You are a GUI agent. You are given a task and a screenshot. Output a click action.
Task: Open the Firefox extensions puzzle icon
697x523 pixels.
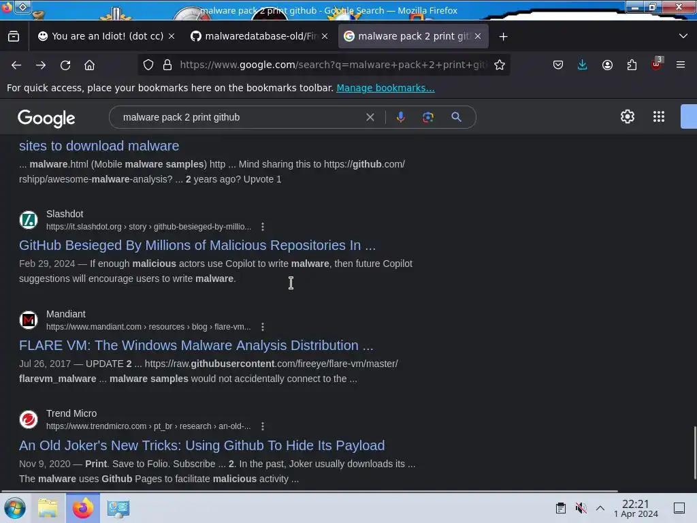(632, 65)
